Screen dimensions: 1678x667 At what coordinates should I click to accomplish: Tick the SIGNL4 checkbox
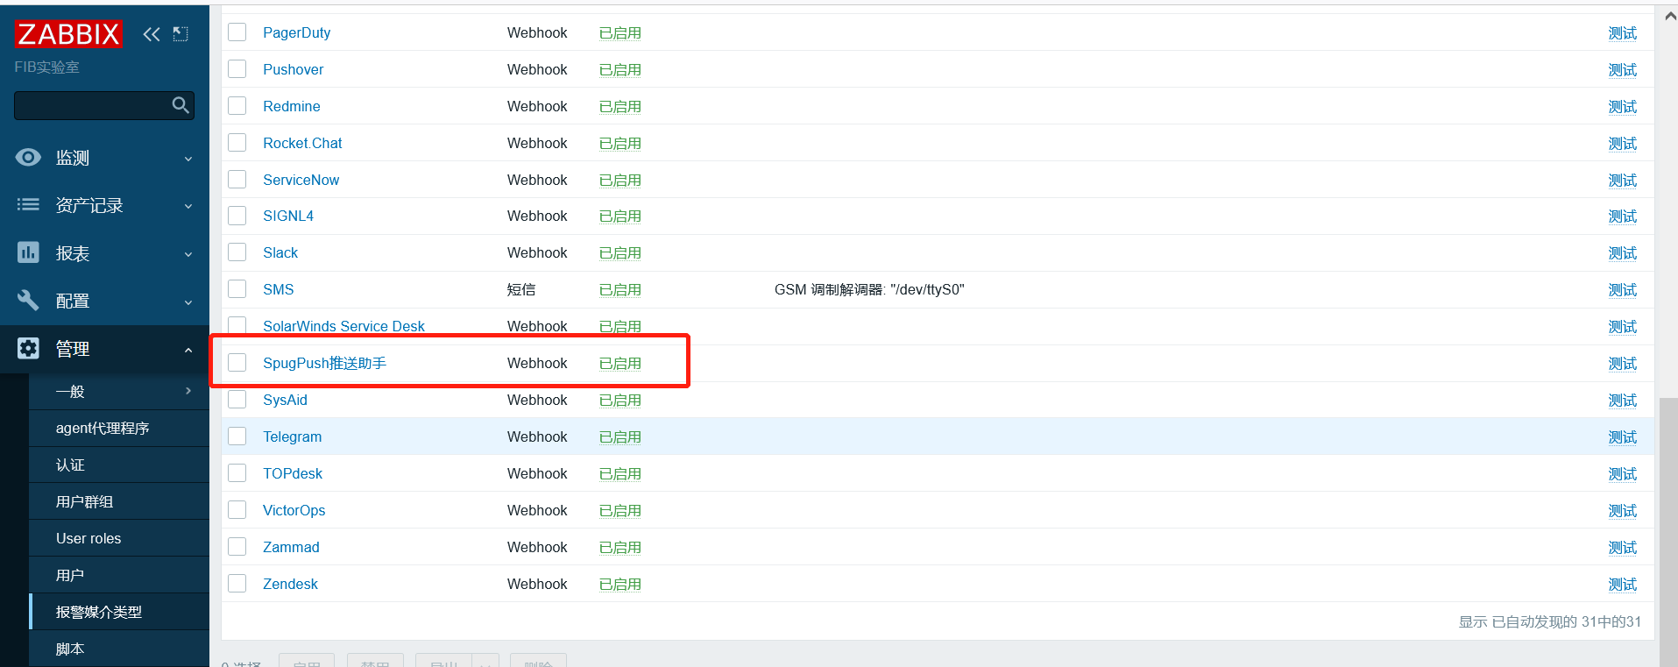[x=237, y=216]
